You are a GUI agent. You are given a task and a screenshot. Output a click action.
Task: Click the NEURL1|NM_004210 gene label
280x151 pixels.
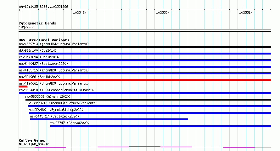(34, 144)
